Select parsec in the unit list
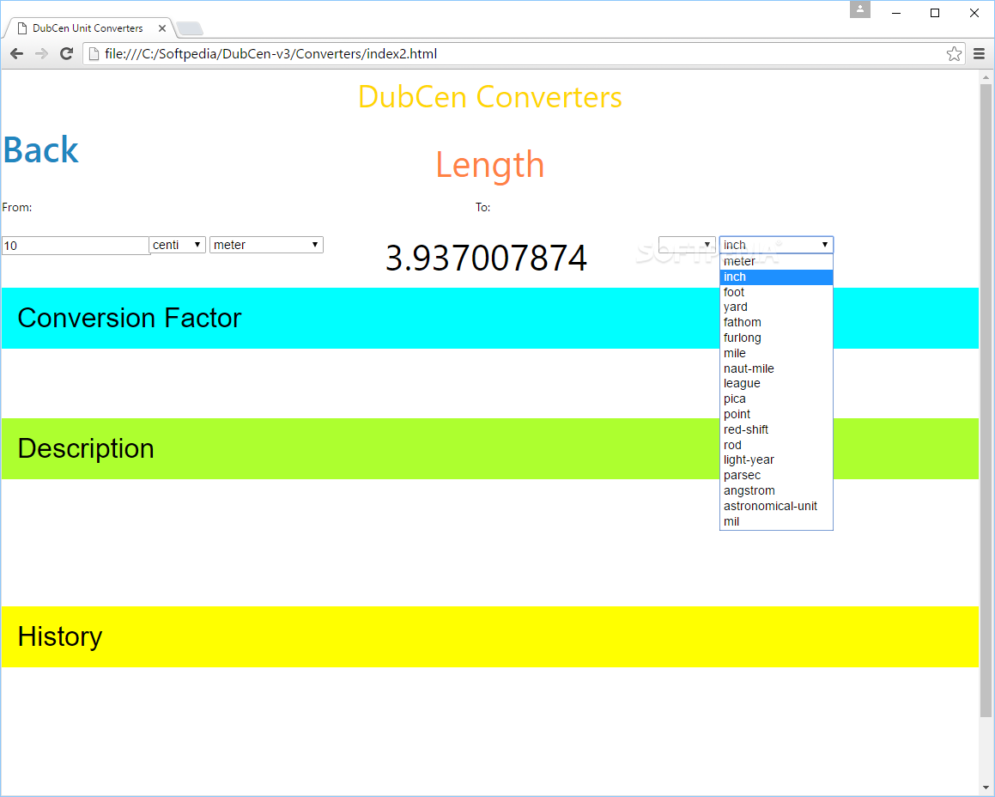Screen dimensions: 995x797 click(776, 476)
